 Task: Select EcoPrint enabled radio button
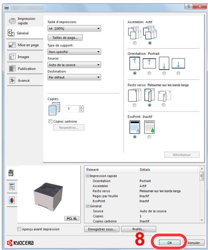tap(149, 137)
